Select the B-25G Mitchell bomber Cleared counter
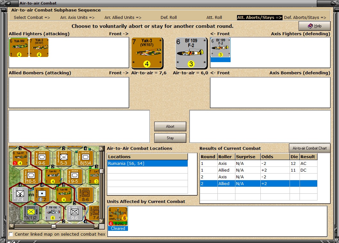339x243 pixels. pos(118,218)
